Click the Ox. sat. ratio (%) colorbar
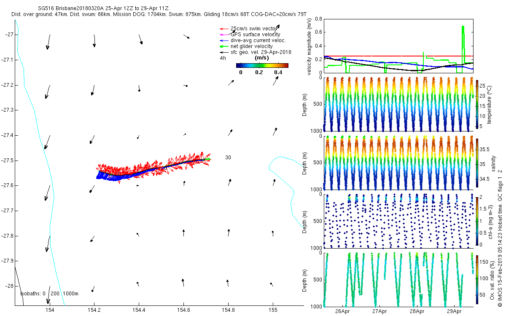Viewport: 506px width, 316px height. [x=477, y=279]
